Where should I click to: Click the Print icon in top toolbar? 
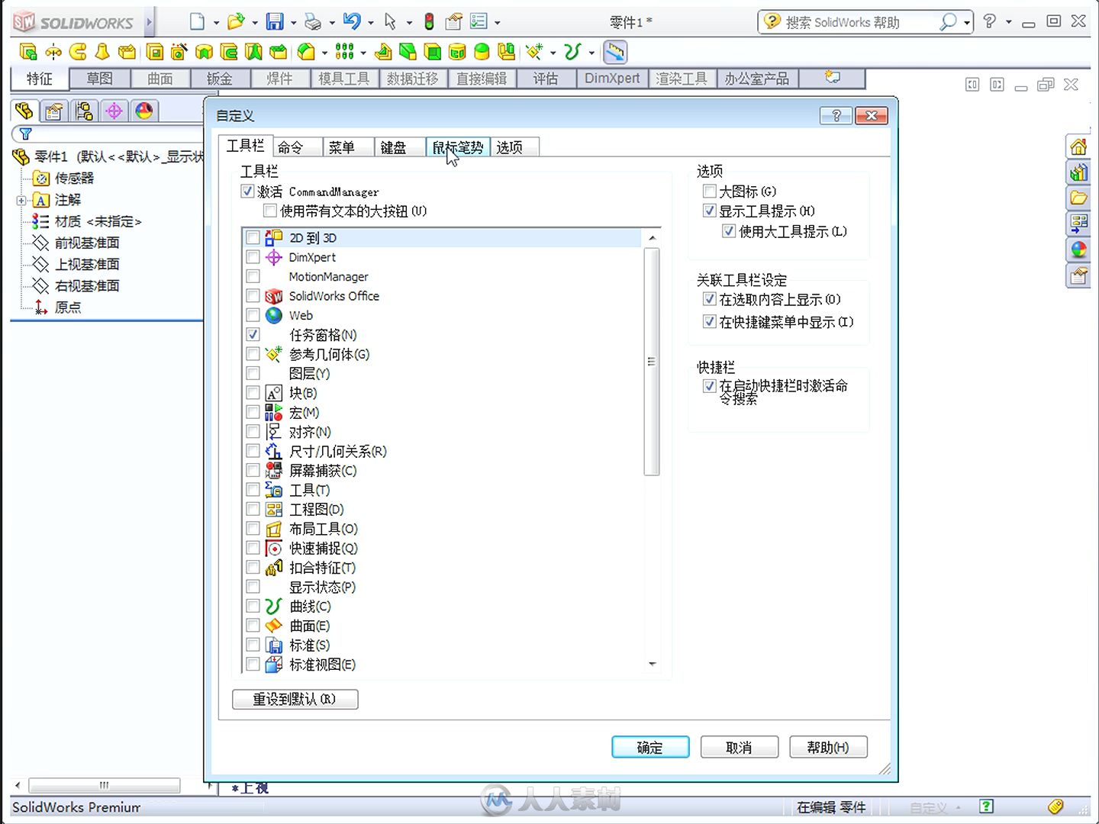click(313, 21)
